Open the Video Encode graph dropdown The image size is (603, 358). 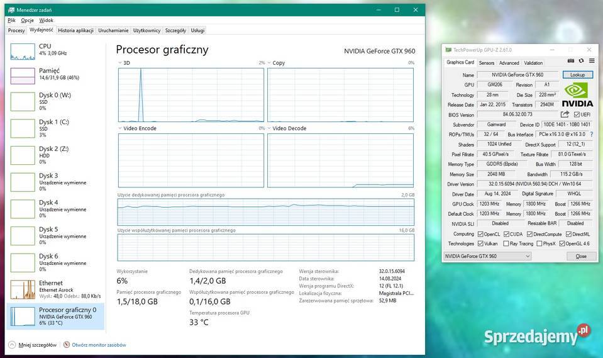tap(120, 128)
